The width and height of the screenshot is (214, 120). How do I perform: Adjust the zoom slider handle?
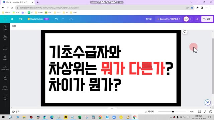pyautogui.click(x=173, y=112)
